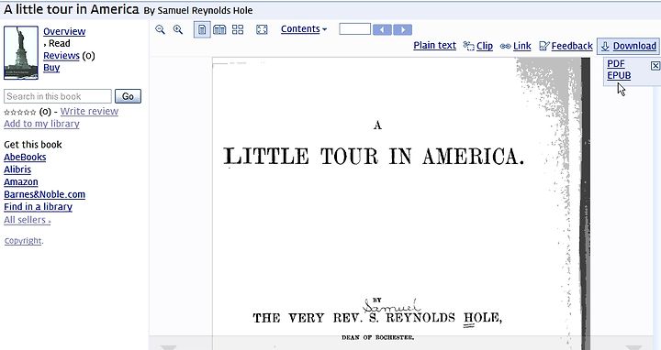Click the Feedback pencil icon
Screen dimensions: 661x350
click(544, 46)
